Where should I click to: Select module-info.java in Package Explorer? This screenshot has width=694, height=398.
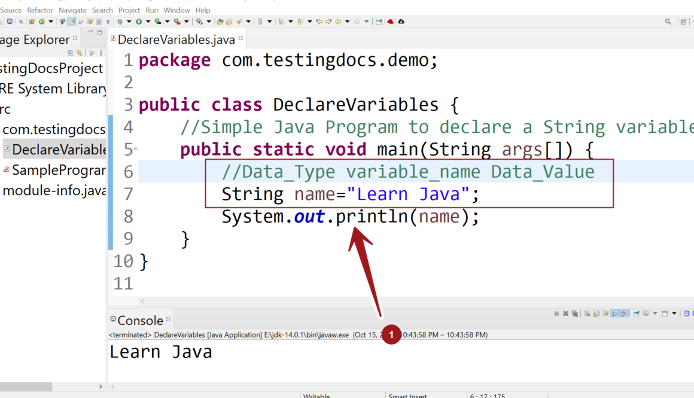point(54,191)
